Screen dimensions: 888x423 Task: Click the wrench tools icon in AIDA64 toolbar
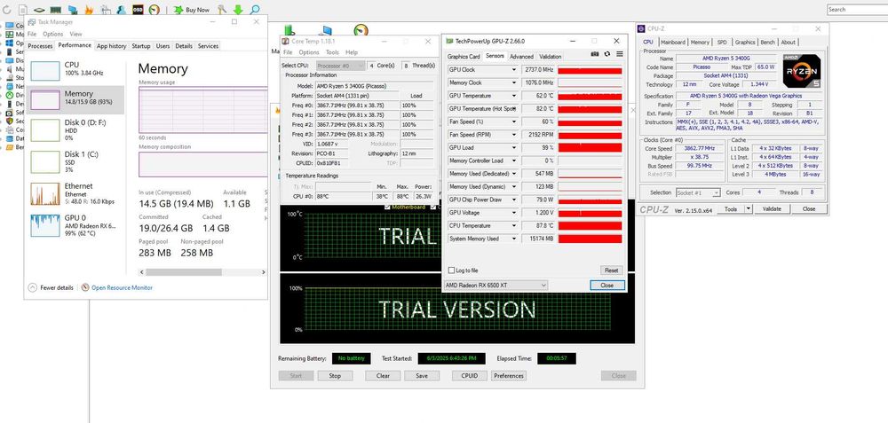tap(222, 10)
